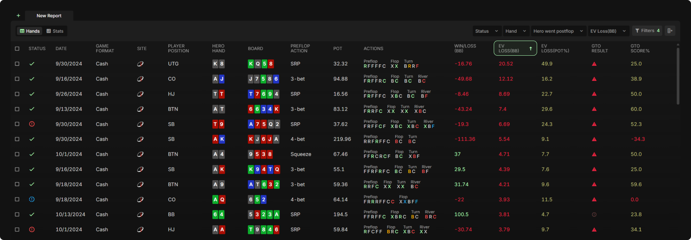Click the date 10/13/2024
Screen dimensions: 691x240
(70, 214)
